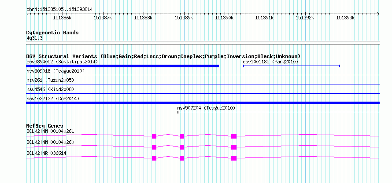The height and width of the screenshot is (183, 392).
Task: Click the thin esv1001185 gain line
Action: (292, 66)
